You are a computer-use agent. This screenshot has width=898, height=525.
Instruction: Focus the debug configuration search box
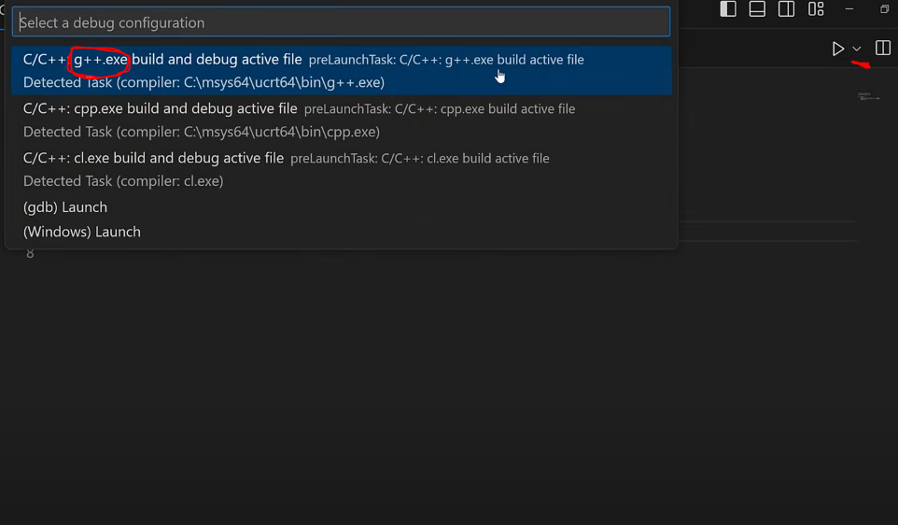[341, 22]
